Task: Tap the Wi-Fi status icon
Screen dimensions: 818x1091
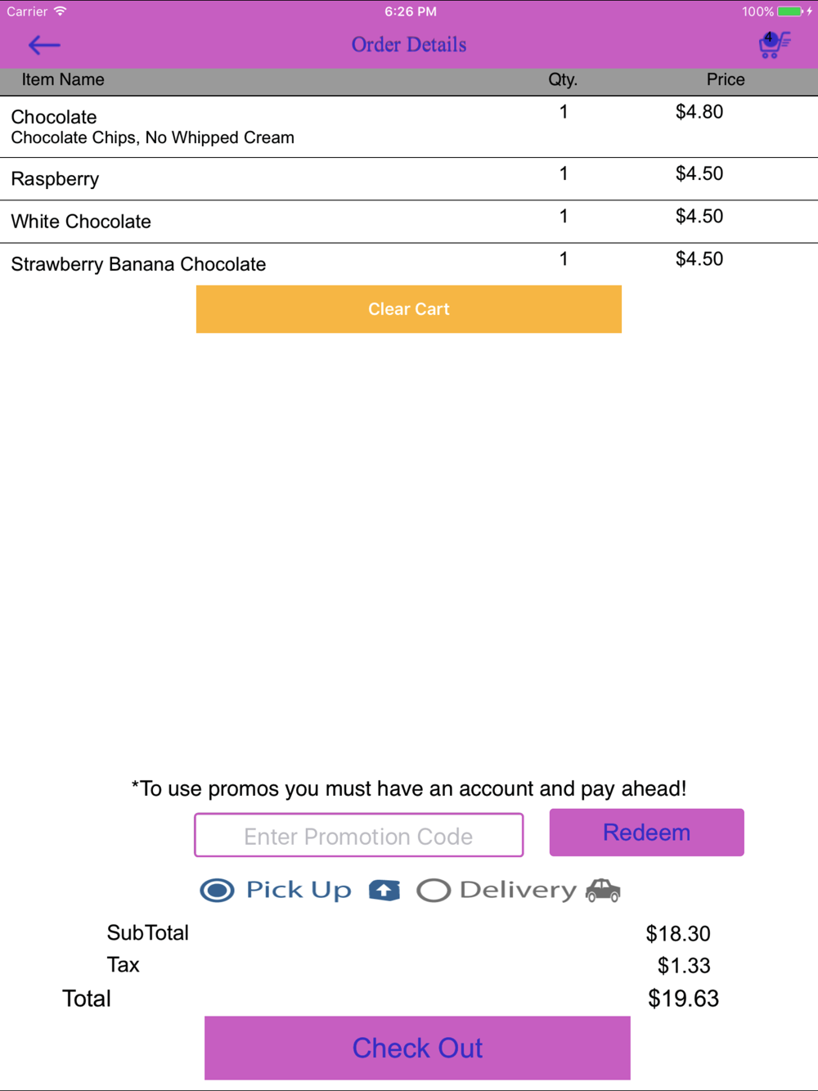Action: 60,11
